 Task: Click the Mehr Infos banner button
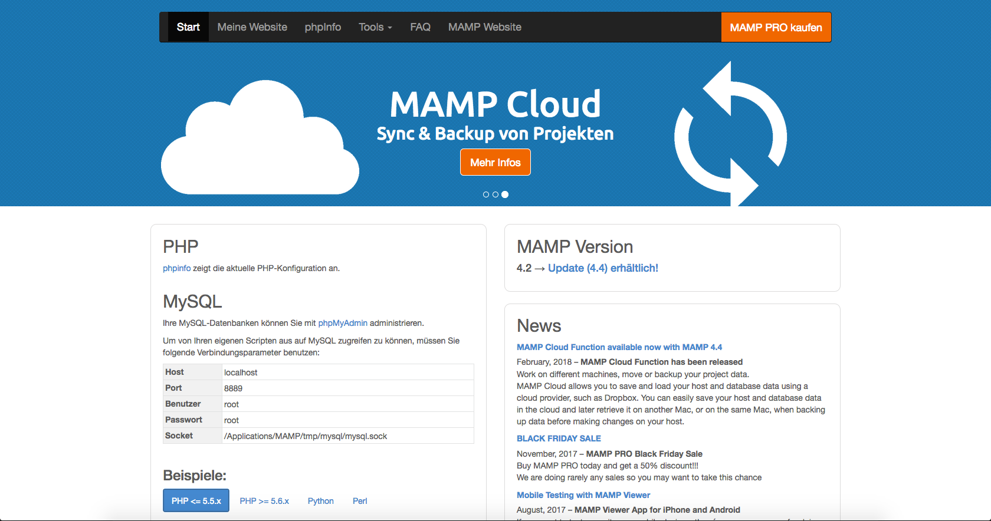[495, 162]
